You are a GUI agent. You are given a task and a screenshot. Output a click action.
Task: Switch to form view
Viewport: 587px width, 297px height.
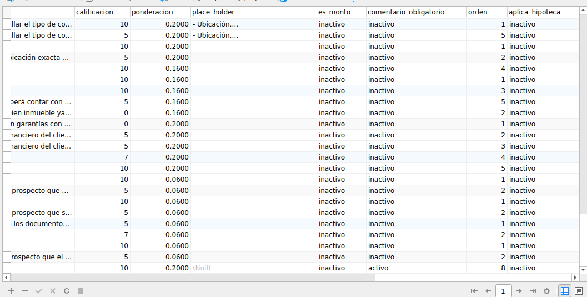point(579,291)
